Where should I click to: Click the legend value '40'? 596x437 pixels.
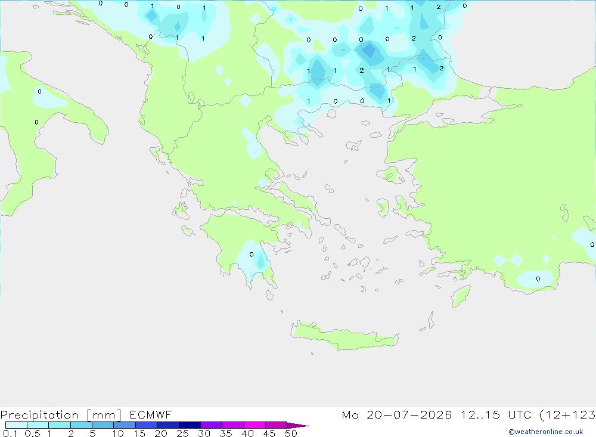point(248,433)
